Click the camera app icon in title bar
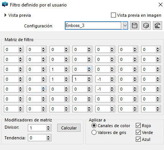The image size is (164, 150). (5, 5)
